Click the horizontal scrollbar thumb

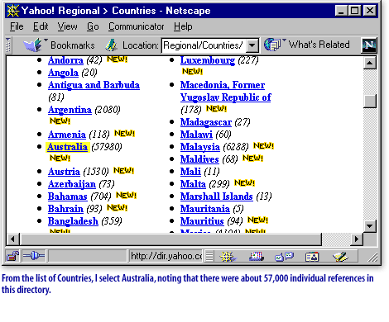tap(170, 239)
